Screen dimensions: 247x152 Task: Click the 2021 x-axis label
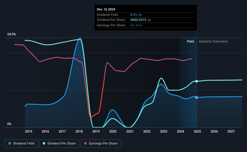pos(130,131)
